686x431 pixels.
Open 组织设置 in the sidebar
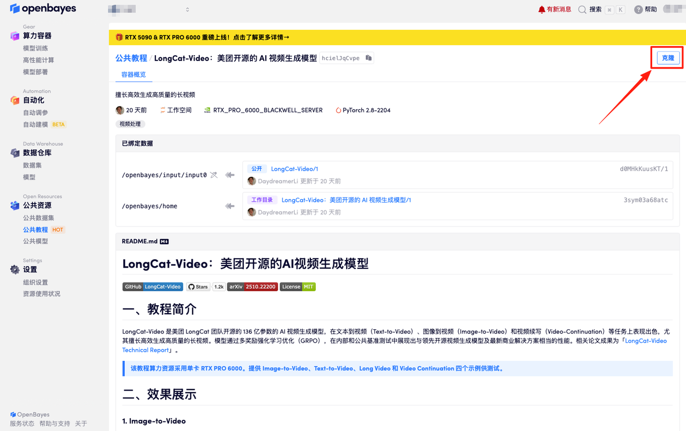coord(35,282)
